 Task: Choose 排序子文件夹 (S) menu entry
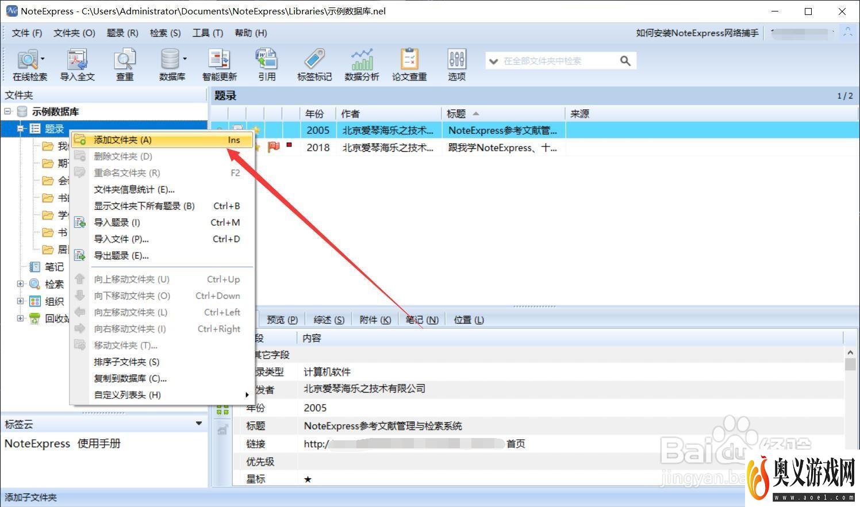163,362
